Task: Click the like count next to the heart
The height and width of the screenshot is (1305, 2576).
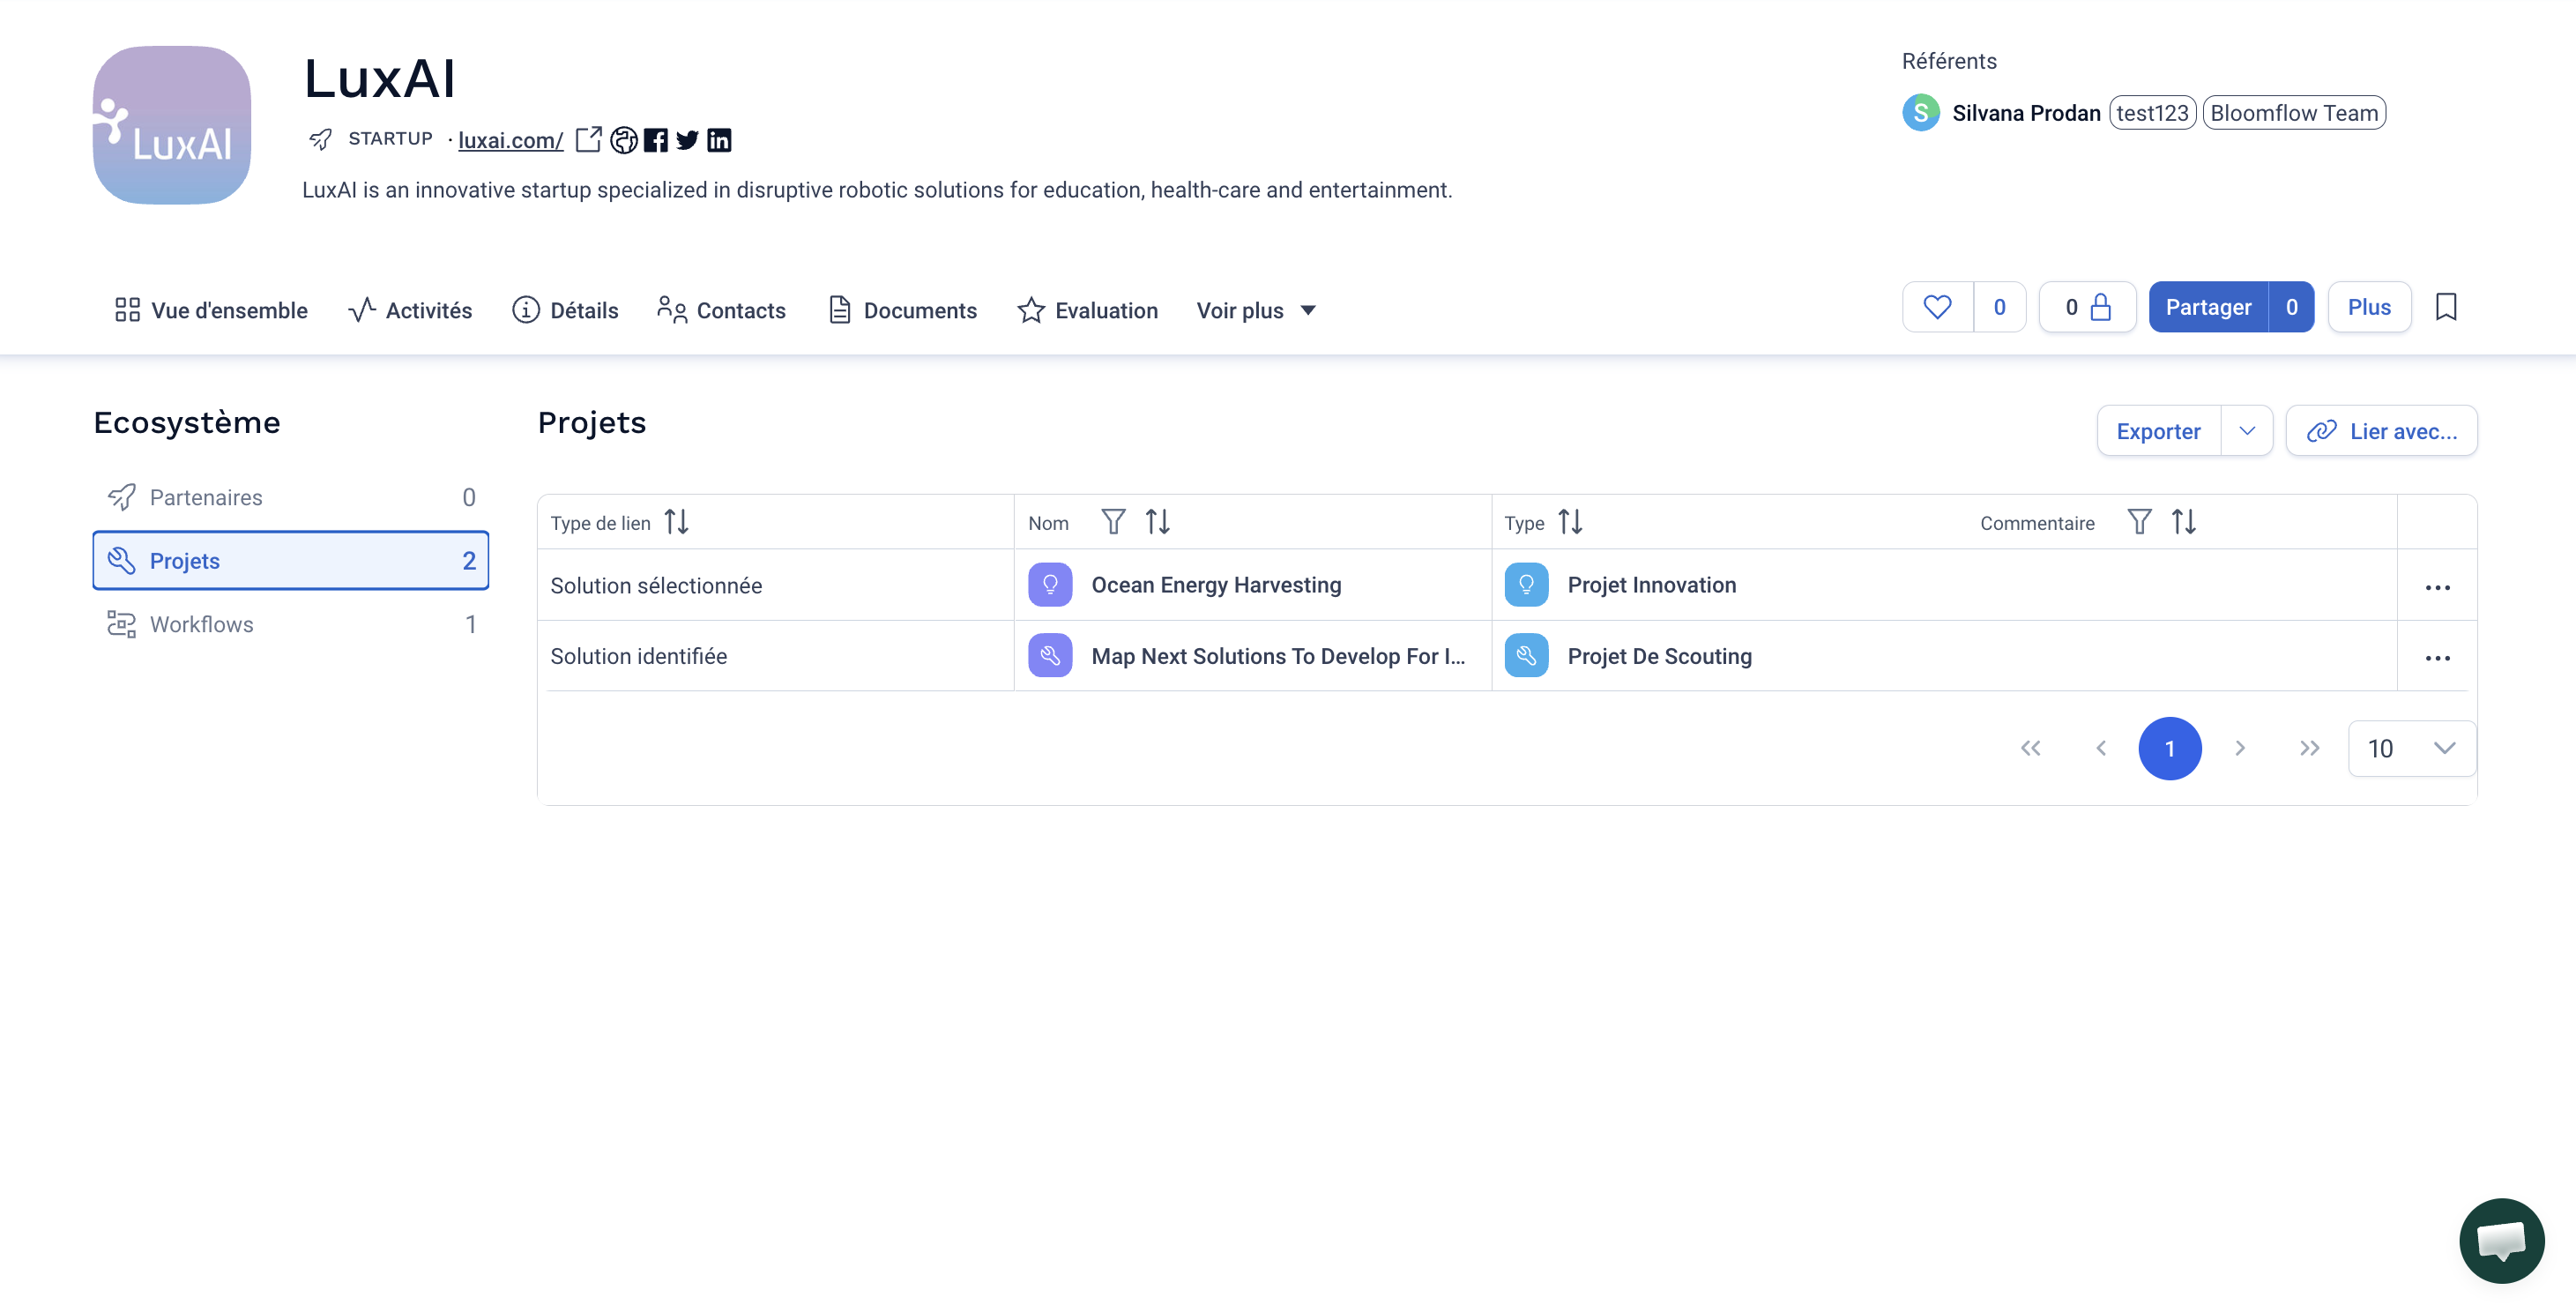Action: click(2000, 307)
